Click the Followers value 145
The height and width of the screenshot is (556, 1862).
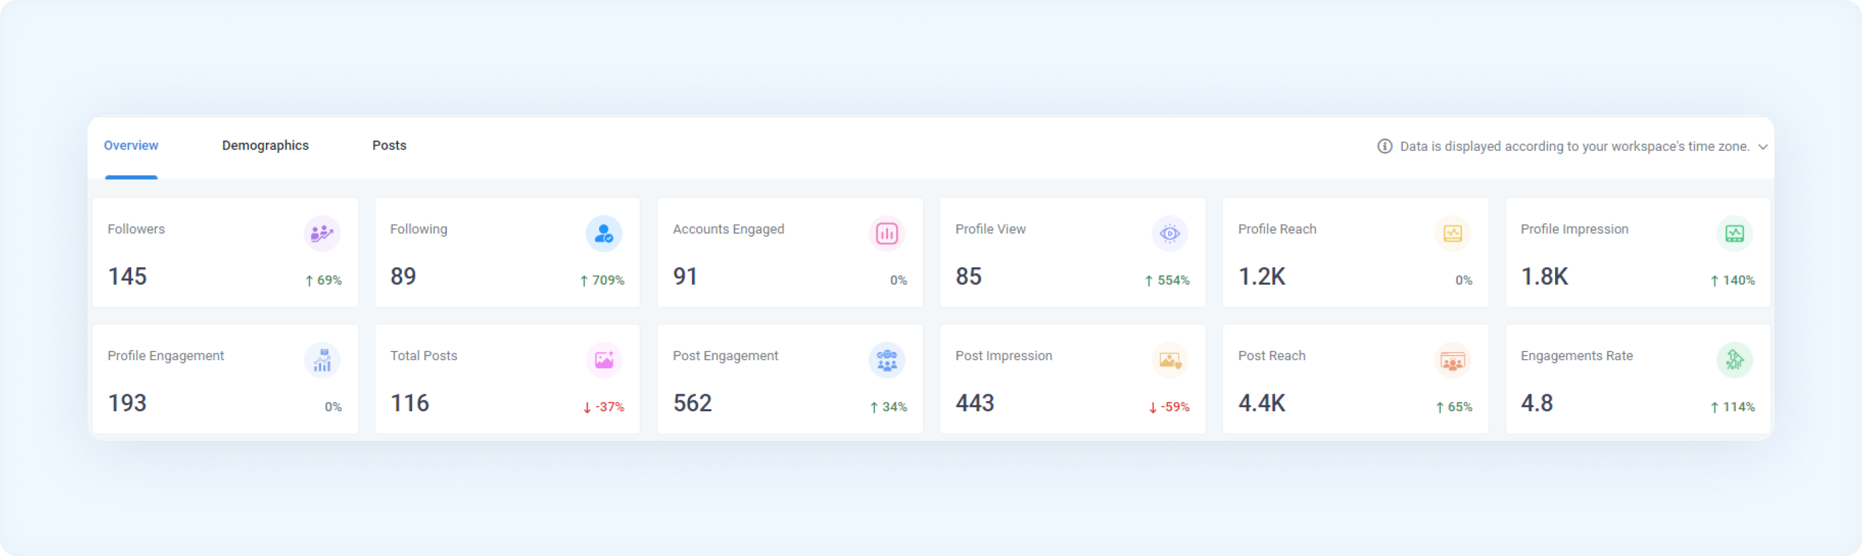coord(127,276)
